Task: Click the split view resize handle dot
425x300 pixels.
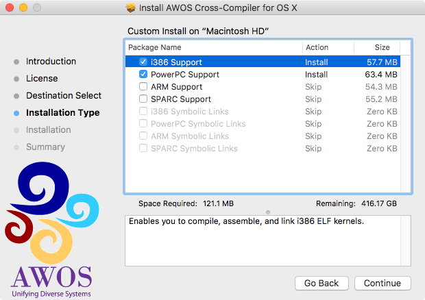Action: (x=268, y=212)
